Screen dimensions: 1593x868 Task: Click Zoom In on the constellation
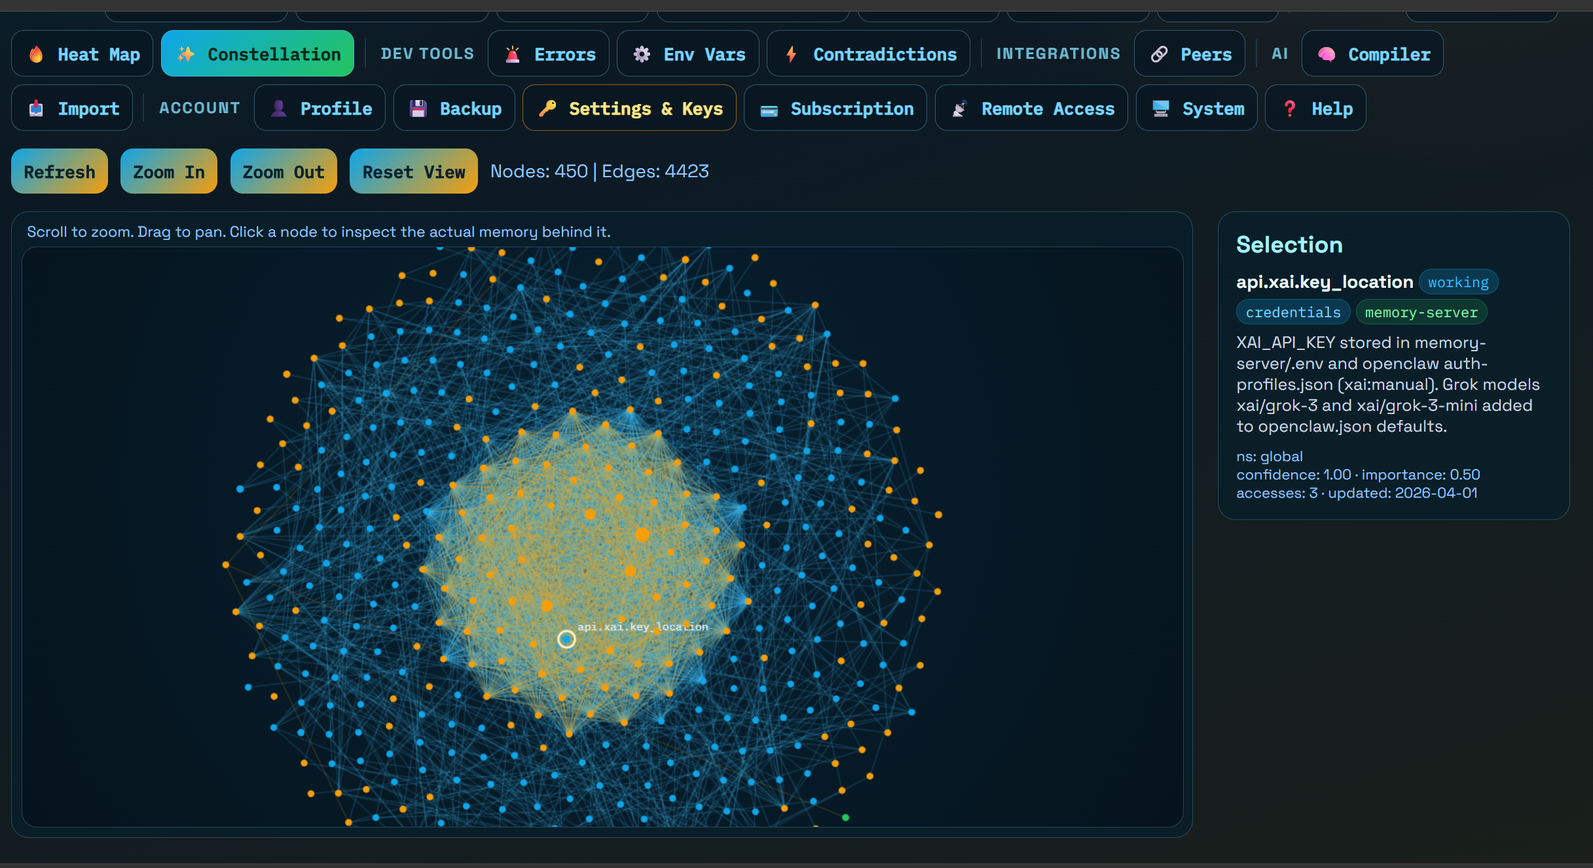[x=168, y=171]
